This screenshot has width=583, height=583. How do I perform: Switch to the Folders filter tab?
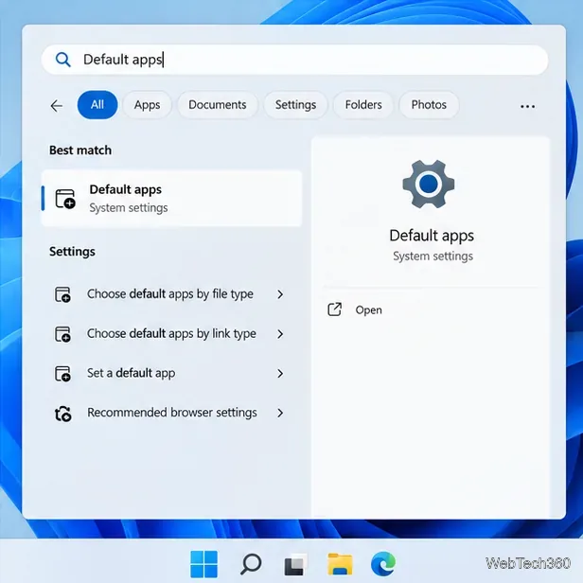click(x=363, y=105)
